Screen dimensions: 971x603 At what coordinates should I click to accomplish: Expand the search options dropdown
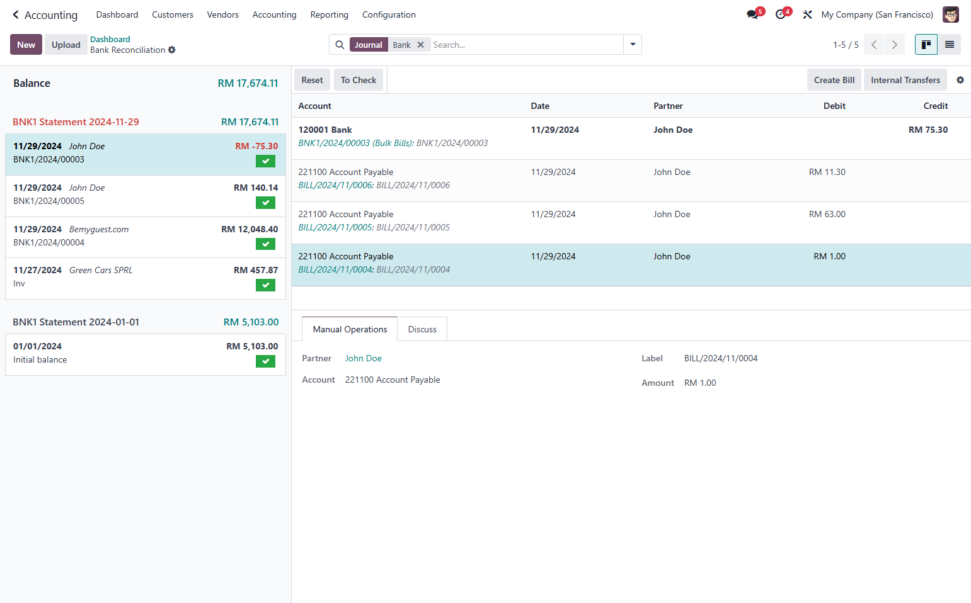[x=633, y=45]
